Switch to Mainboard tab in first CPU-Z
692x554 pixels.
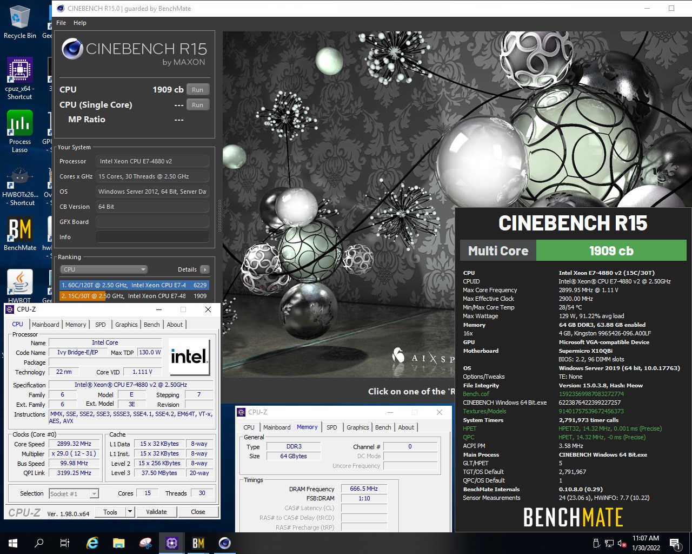(45, 325)
